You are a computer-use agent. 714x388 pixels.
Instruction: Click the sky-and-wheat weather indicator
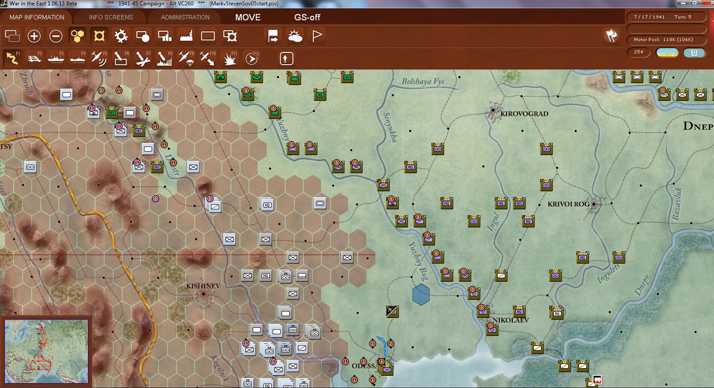point(667,52)
